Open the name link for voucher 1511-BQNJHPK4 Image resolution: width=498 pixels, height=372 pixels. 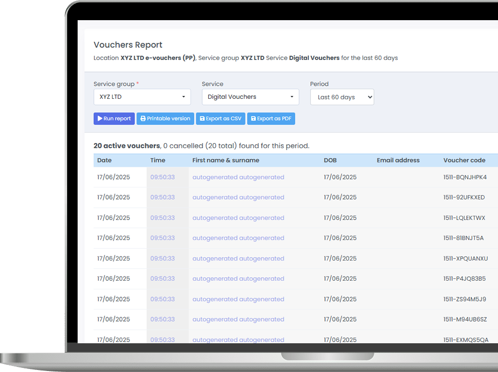click(x=238, y=177)
